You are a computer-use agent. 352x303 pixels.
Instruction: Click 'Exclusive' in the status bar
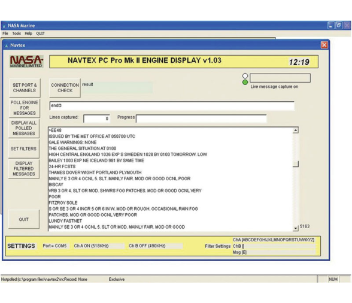(117, 280)
